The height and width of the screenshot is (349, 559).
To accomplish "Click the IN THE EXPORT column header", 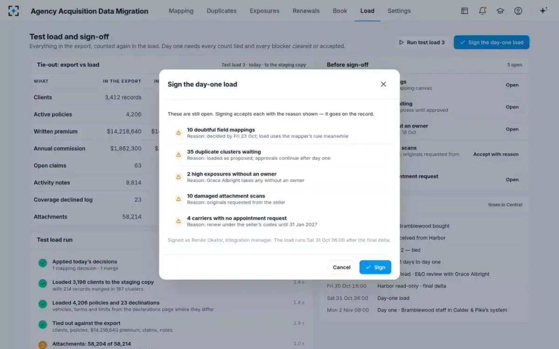I will tap(122, 81).
